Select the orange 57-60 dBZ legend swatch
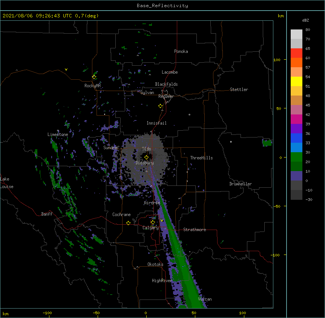This screenshot has height=318, width=325. click(x=296, y=62)
